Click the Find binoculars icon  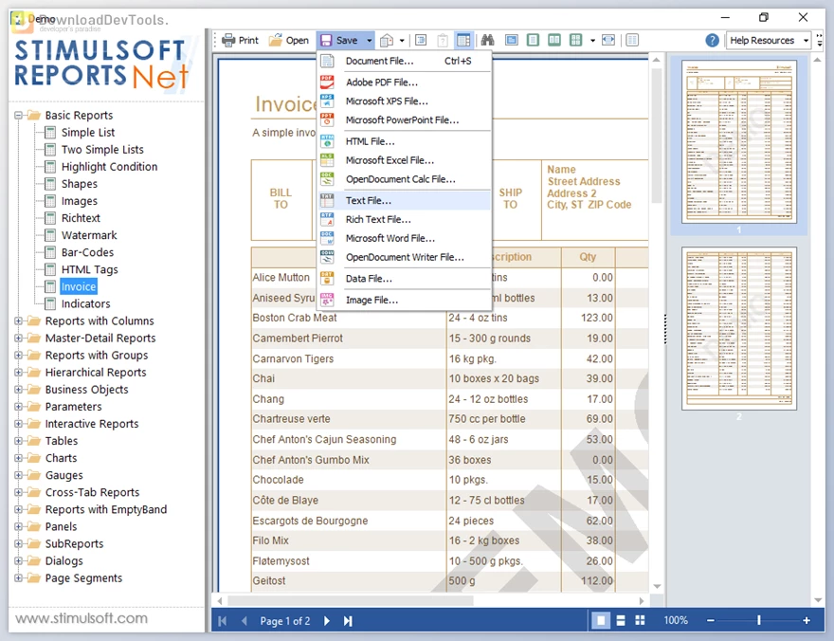487,41
